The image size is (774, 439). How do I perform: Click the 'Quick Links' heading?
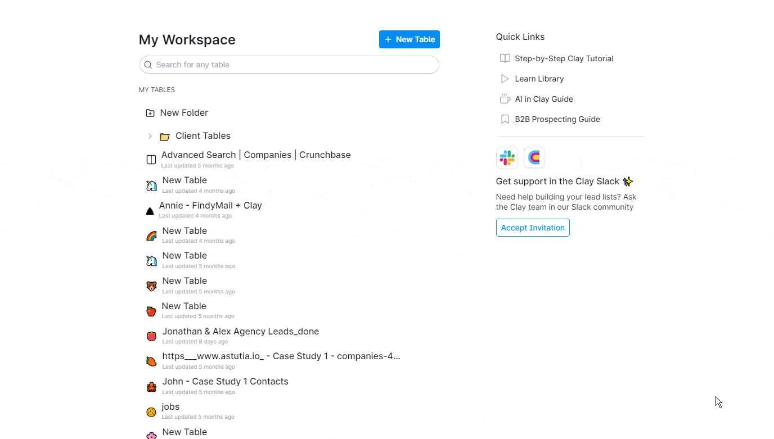(520, 37)
